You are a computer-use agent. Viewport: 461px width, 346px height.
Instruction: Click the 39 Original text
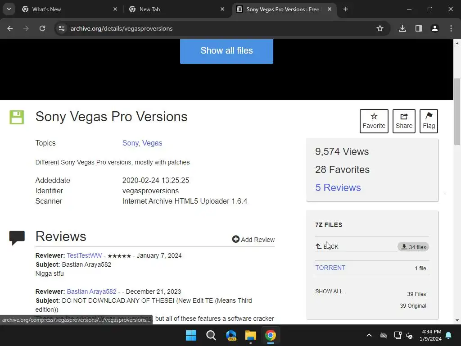click(413, 306)
